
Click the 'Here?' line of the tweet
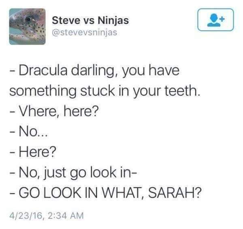coord(32,152)
